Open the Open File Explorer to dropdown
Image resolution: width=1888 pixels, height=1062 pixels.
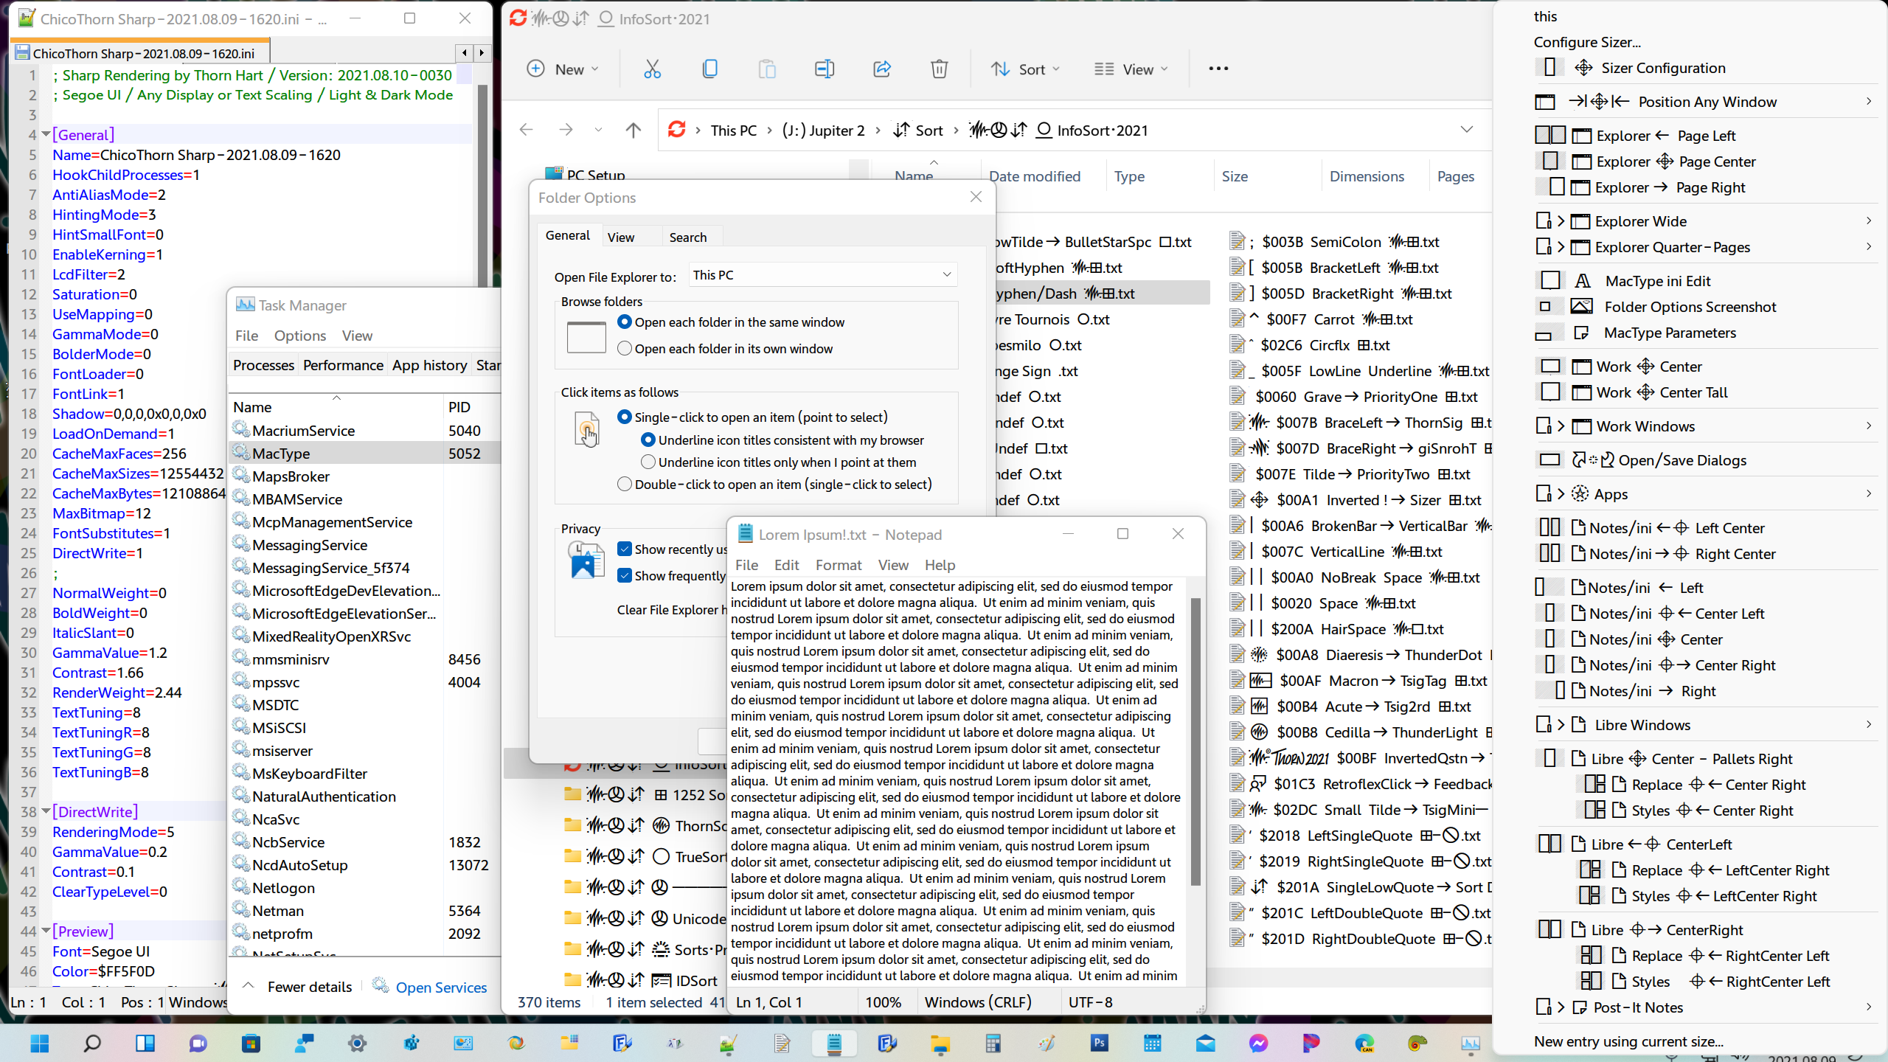click(x=946, y=274)
